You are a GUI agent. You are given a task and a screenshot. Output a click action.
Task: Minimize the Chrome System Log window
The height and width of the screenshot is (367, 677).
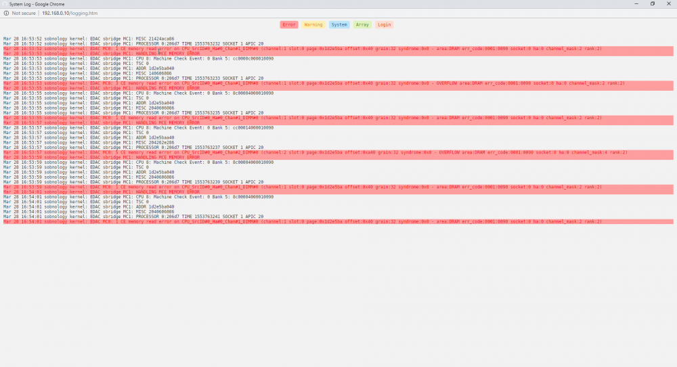pyautogui.click(x=636, y=4)
